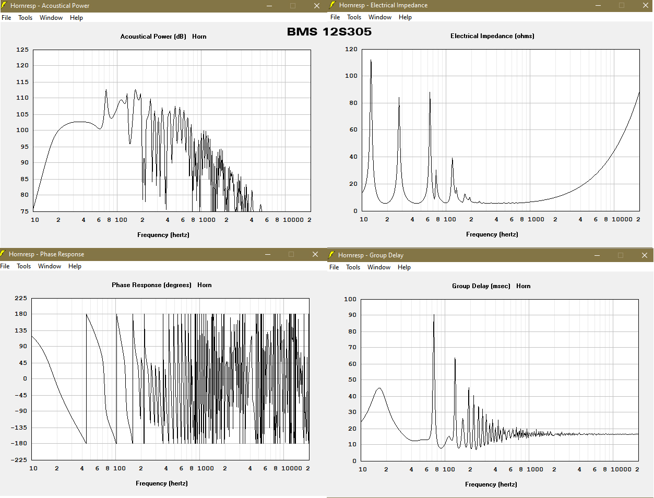This screenshot has width=654, height=498.
Task: Click the 'Hornresp - Phase Response' title bar text
Action: (x=46, y=254)
